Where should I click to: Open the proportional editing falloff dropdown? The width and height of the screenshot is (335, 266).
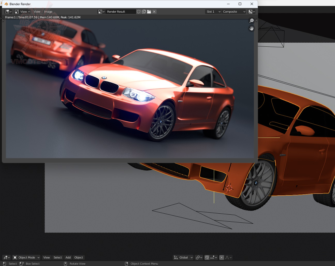(228, 257)
